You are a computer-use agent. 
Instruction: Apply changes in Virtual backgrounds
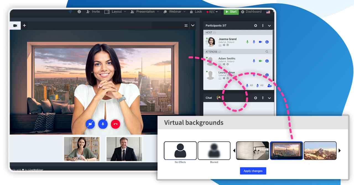pos(253,171)
